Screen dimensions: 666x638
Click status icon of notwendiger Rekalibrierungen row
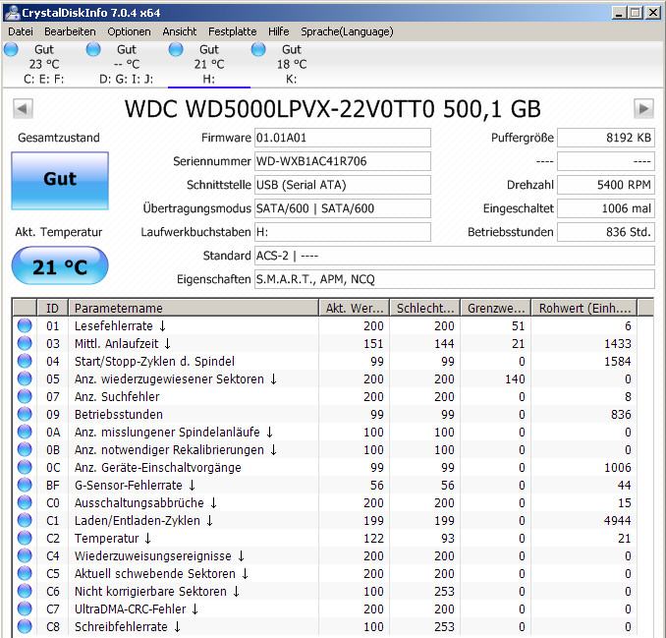point(25,449)
